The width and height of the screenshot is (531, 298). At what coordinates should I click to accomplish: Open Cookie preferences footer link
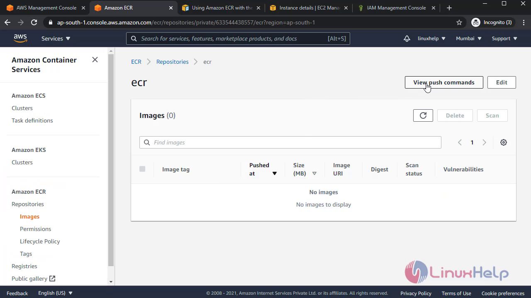click(x=503, y=293)
